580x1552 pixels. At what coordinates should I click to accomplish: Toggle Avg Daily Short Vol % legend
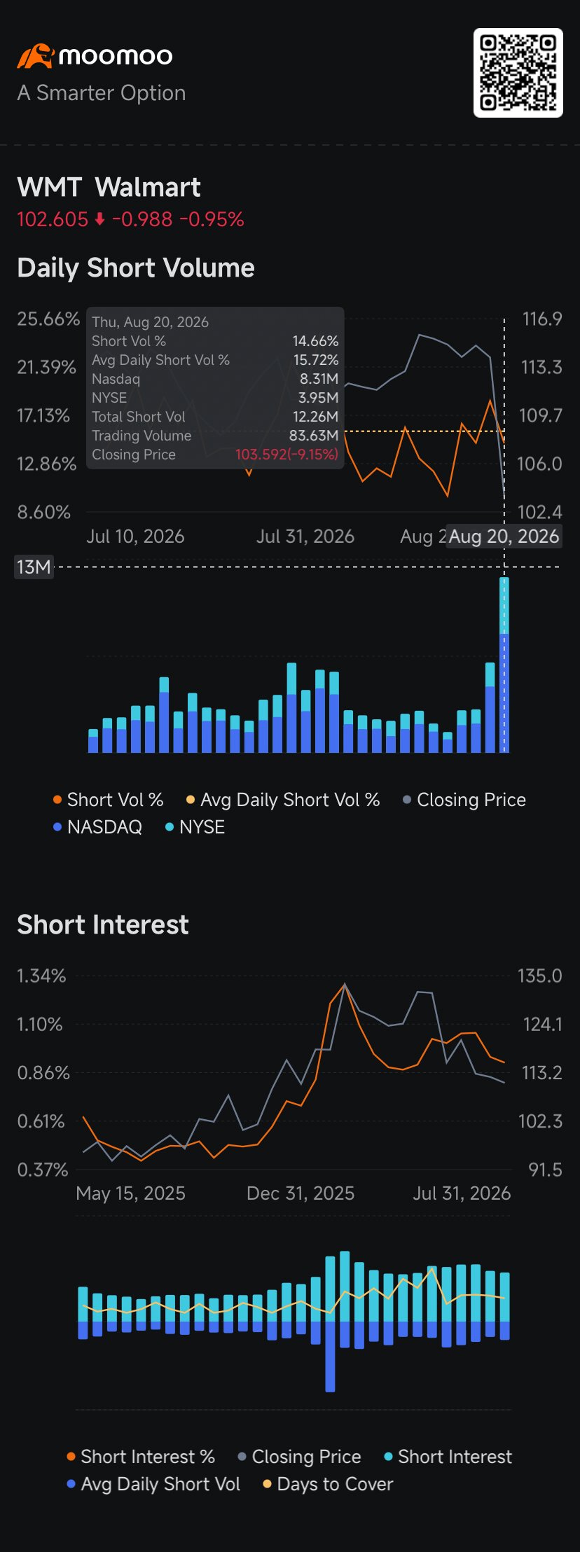283,800
